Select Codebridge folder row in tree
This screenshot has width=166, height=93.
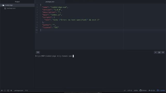(x=17, y=5)
